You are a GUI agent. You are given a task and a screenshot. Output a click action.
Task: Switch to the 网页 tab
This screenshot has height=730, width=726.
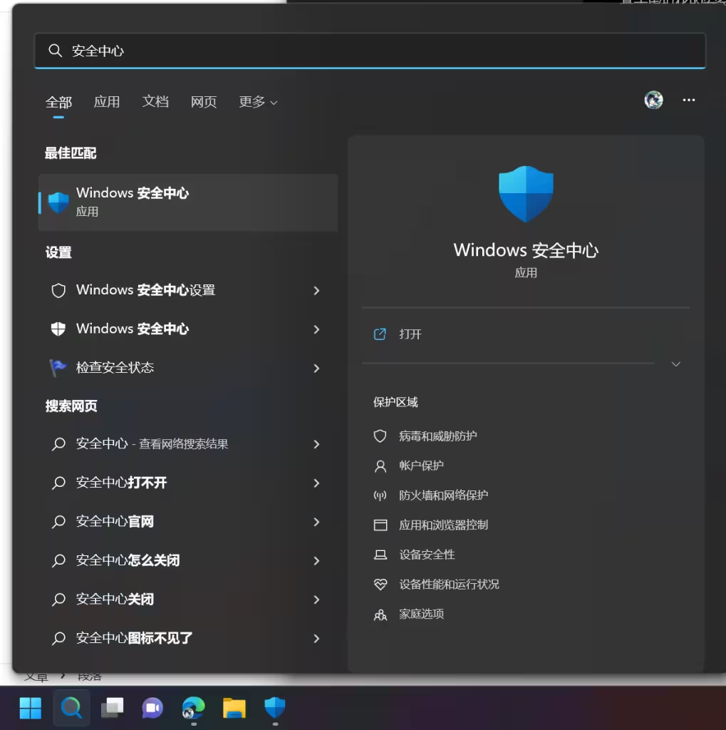[204, 102]
